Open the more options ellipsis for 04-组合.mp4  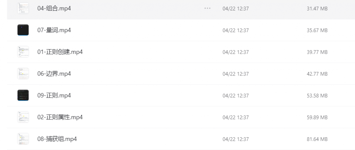point(207,8)
